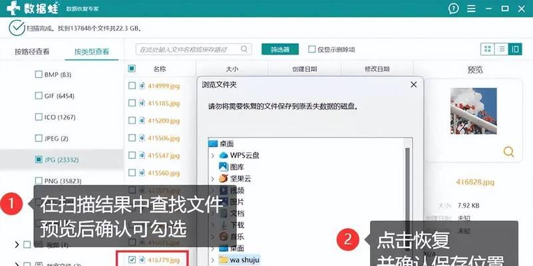533x266 pixels.
Task: Check the box for 415560.jpg
Action: 132,173
